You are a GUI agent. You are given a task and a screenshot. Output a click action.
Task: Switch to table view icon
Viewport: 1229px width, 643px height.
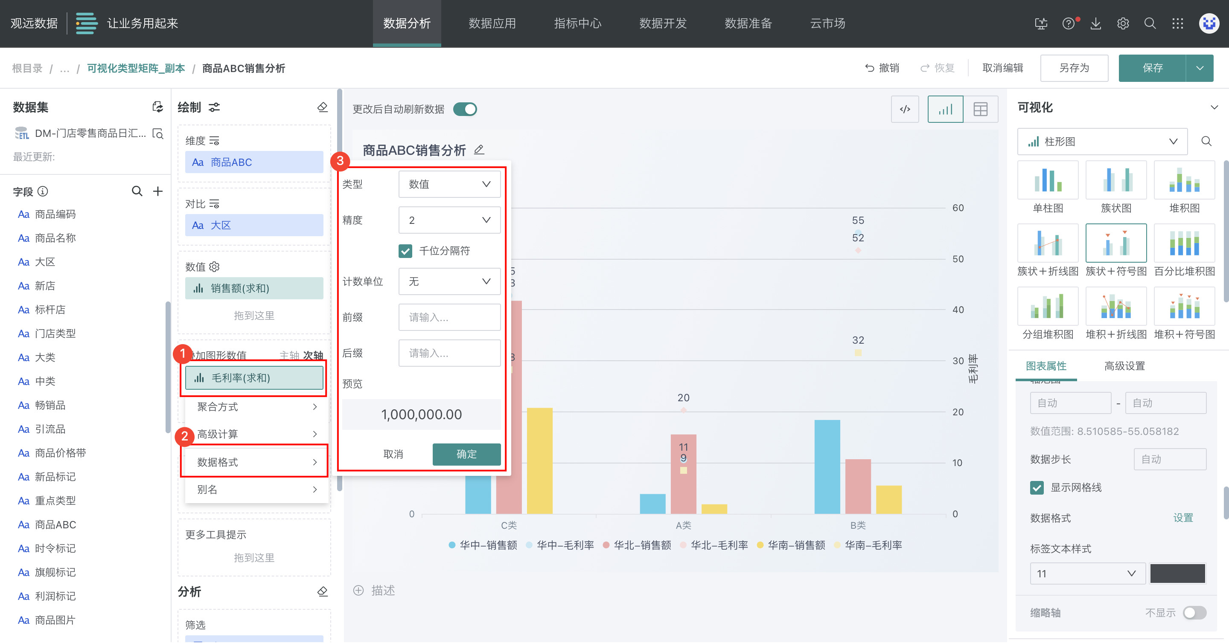pyautogui.click(x=980, y=109)
